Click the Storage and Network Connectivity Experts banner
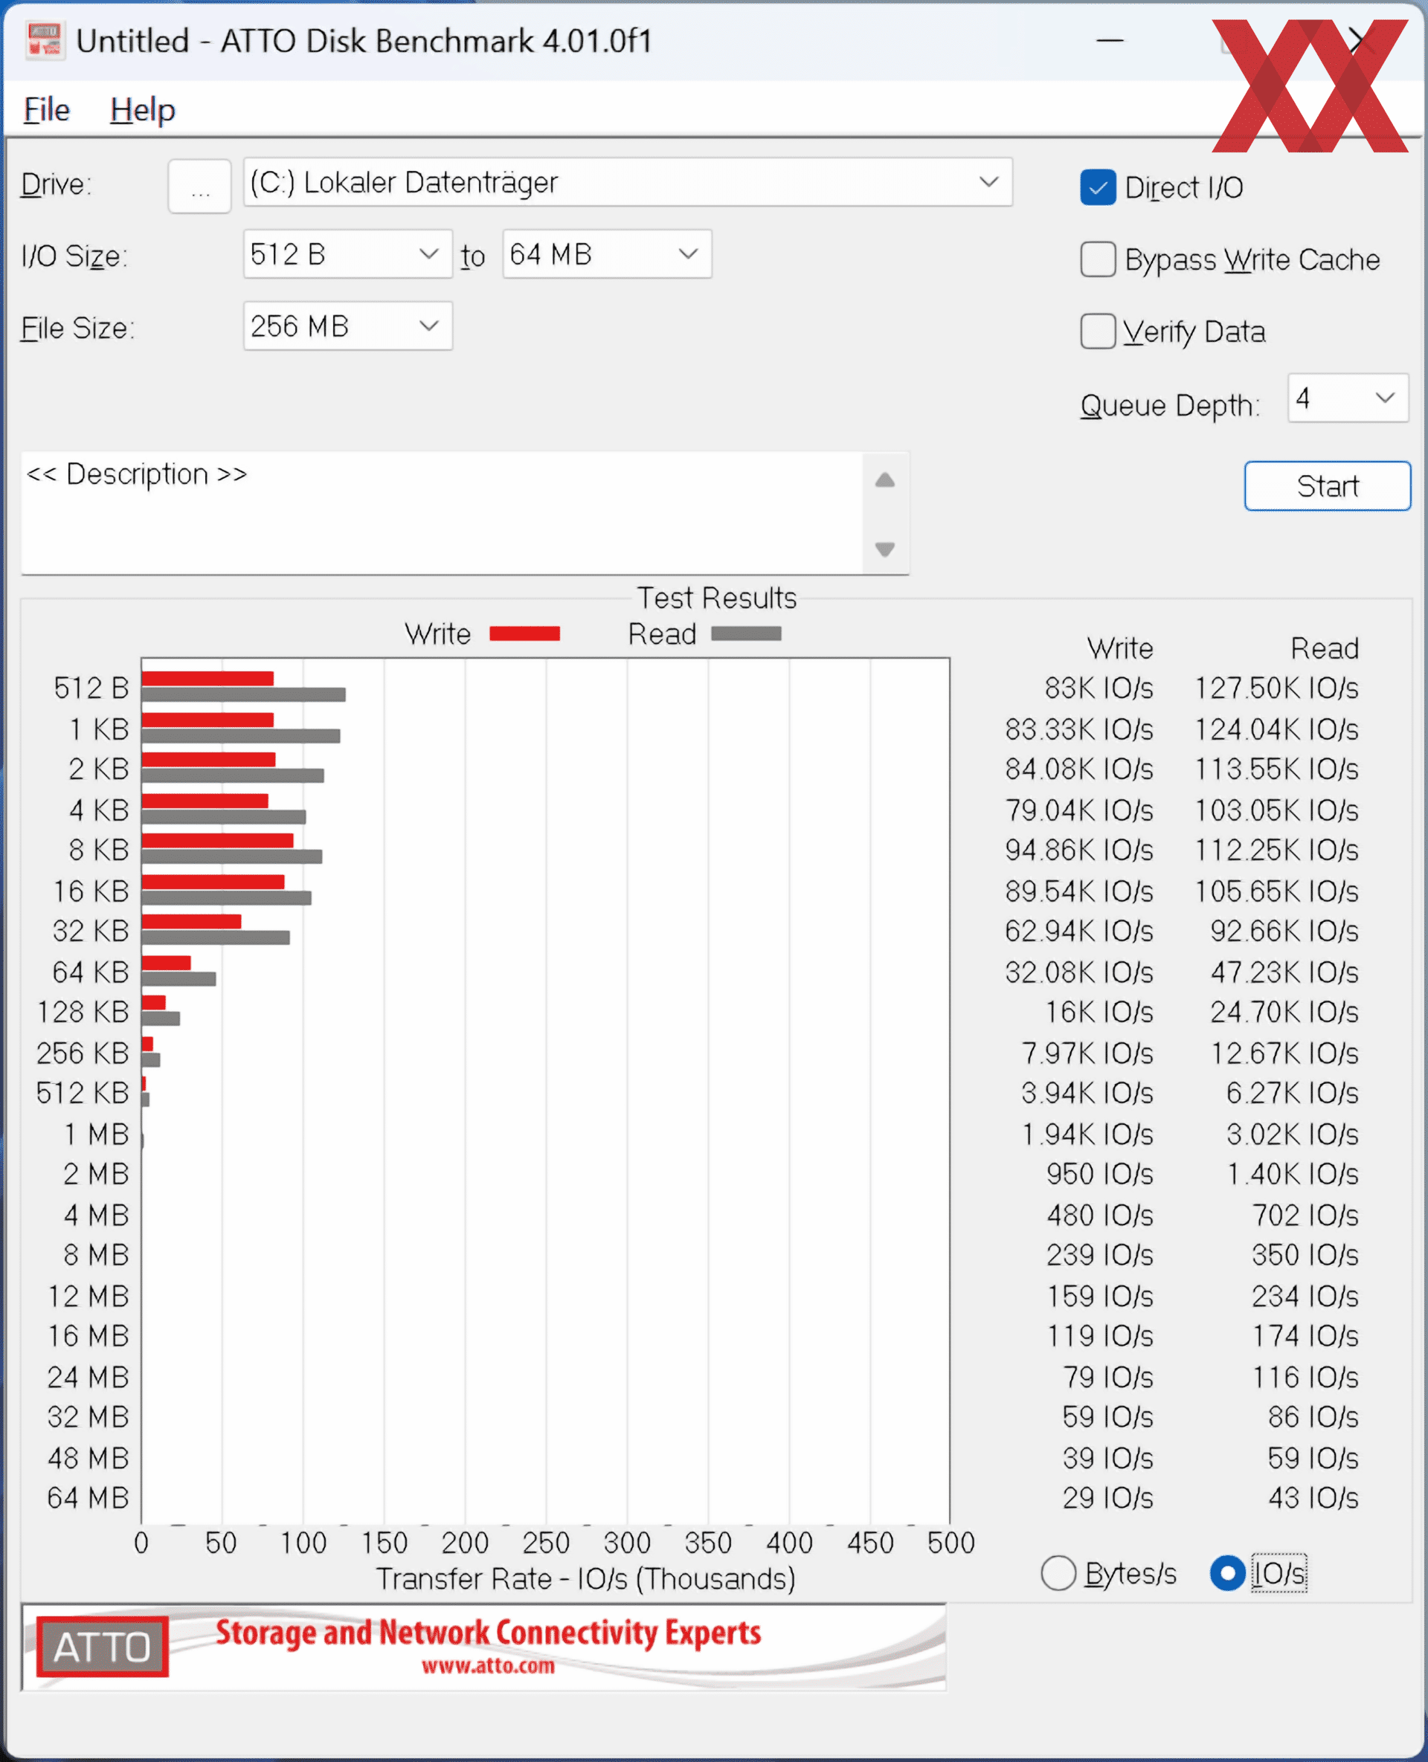This screenshot has width=1428, height=1762. (488, 1633)
